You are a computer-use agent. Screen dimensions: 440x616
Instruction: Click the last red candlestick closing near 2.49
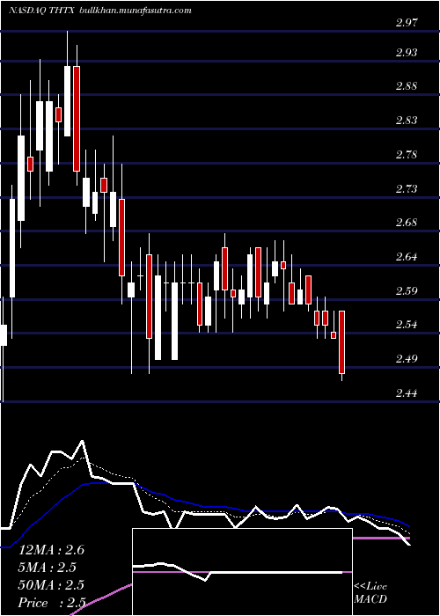click(341, 341)
